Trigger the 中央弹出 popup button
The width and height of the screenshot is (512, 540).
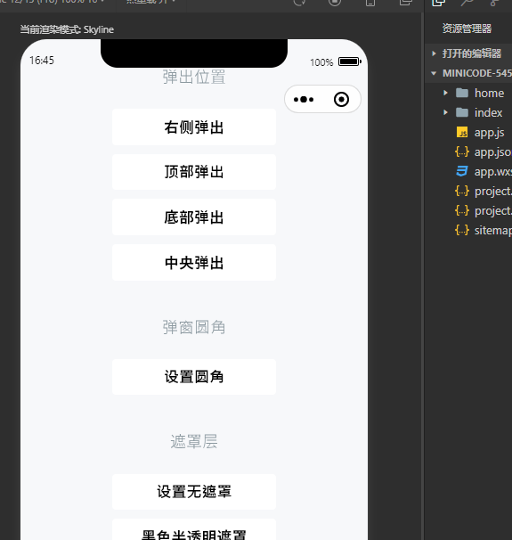pyautogui.click(x=194, y=262)
